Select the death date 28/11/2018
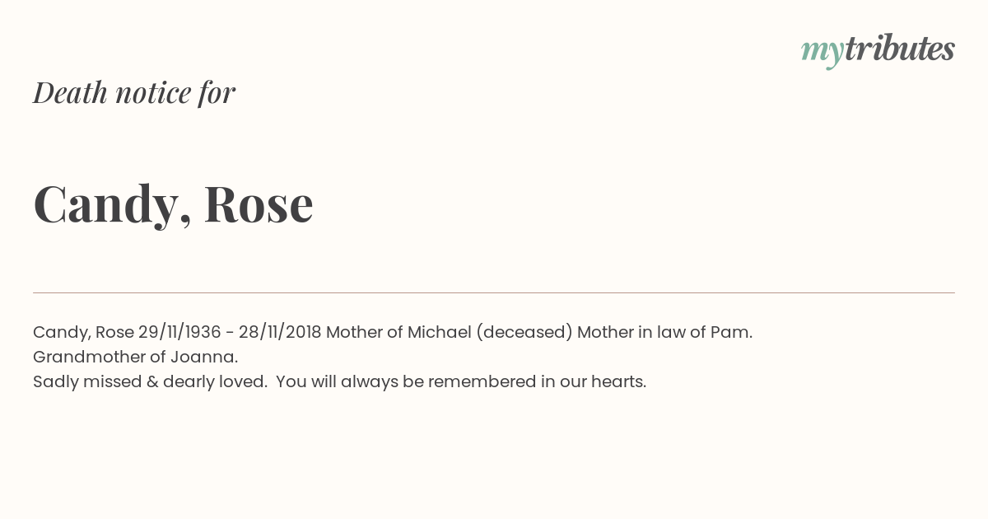The image size is (988, 519). pyautogui.click(x=280, y=332)
